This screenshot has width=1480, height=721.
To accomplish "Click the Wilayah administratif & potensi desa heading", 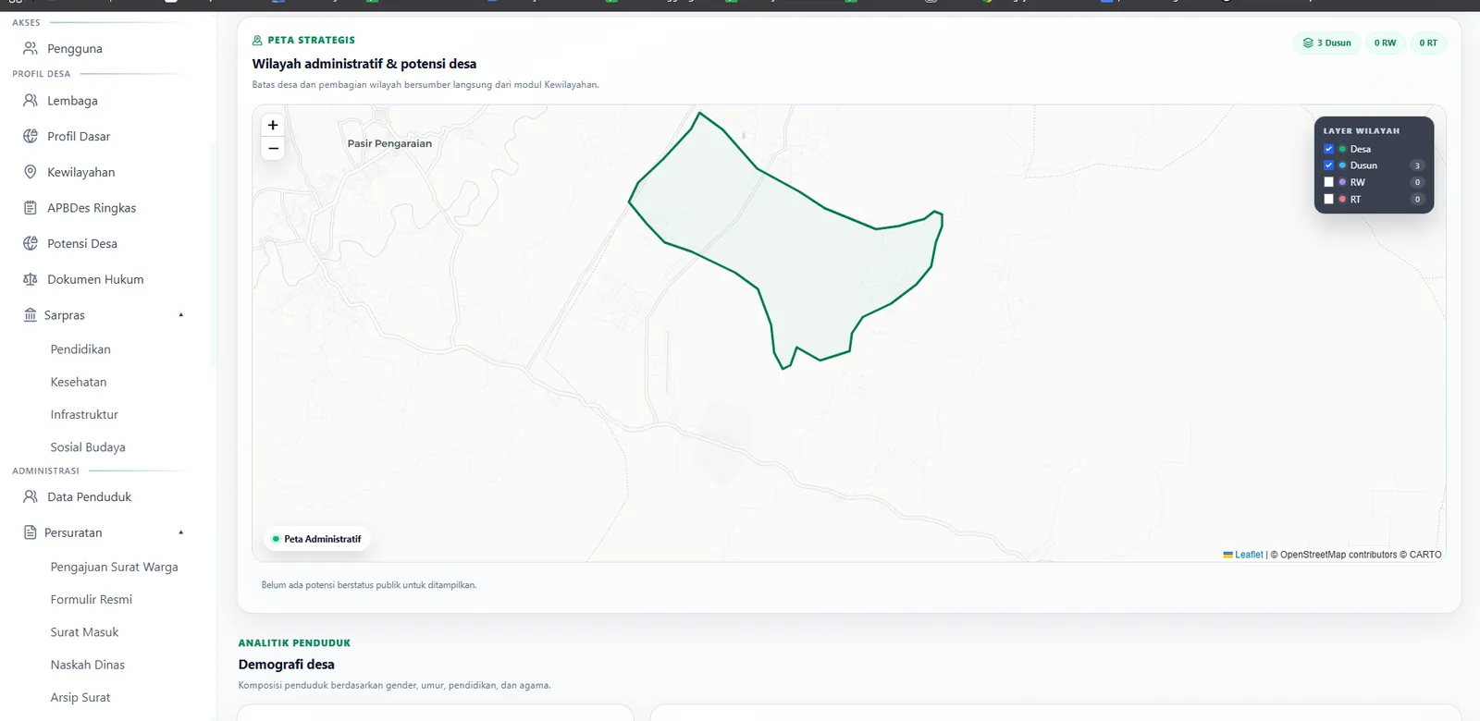I will (364, 64).
